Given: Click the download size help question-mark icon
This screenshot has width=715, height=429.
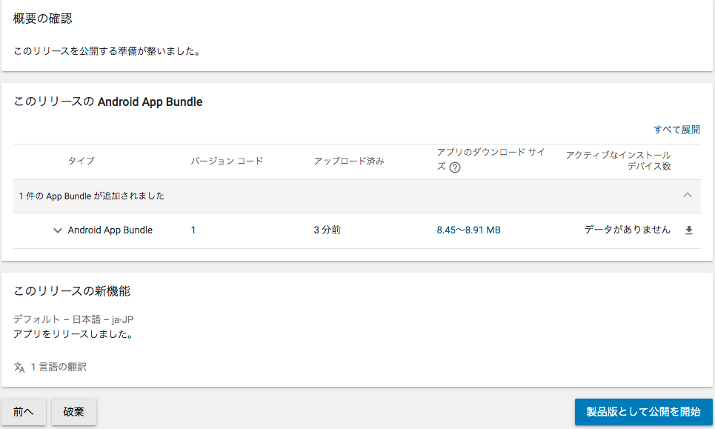Looking at the screenshot, I should (455, 167).
